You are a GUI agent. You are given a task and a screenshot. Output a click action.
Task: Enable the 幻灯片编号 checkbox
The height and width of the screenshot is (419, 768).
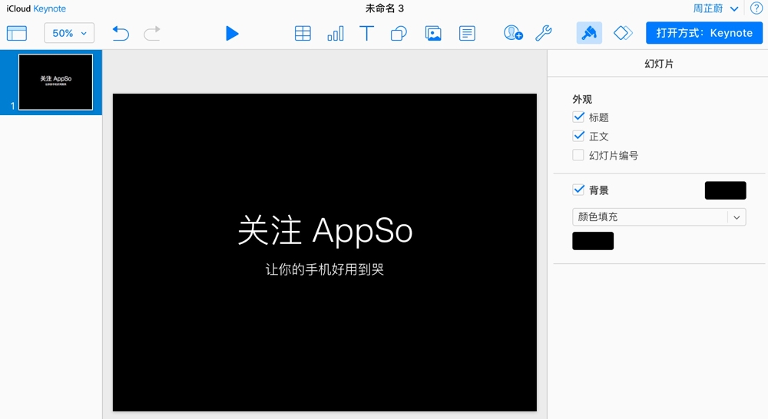click(579, 155)
